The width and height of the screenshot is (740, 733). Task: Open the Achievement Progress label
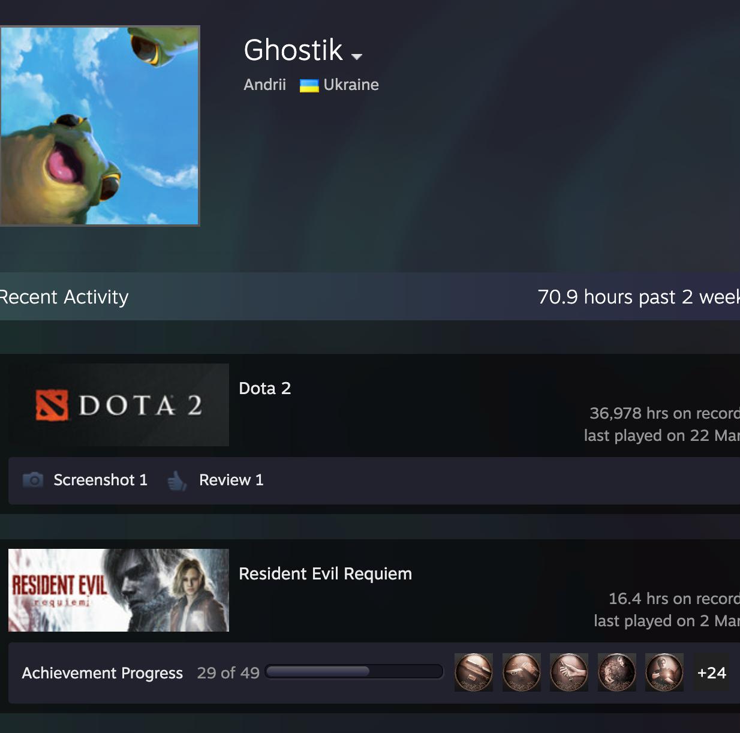click(x=102, y=673)
